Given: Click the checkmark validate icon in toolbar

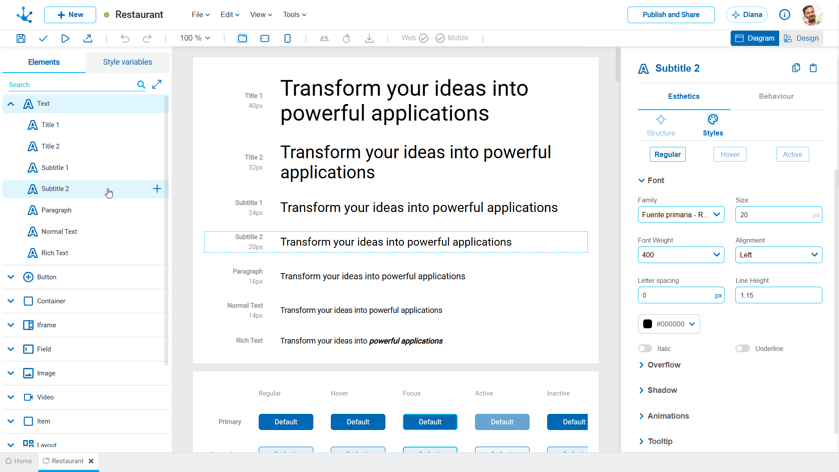Looking at the screenshot, I should 43,38.
